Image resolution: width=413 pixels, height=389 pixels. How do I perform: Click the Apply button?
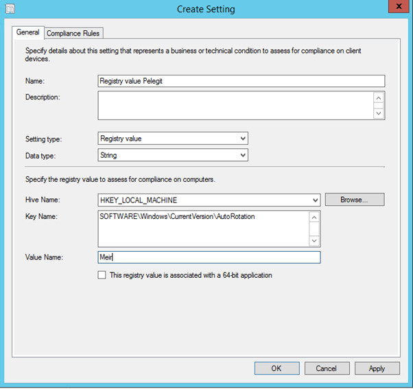[377, 368]
